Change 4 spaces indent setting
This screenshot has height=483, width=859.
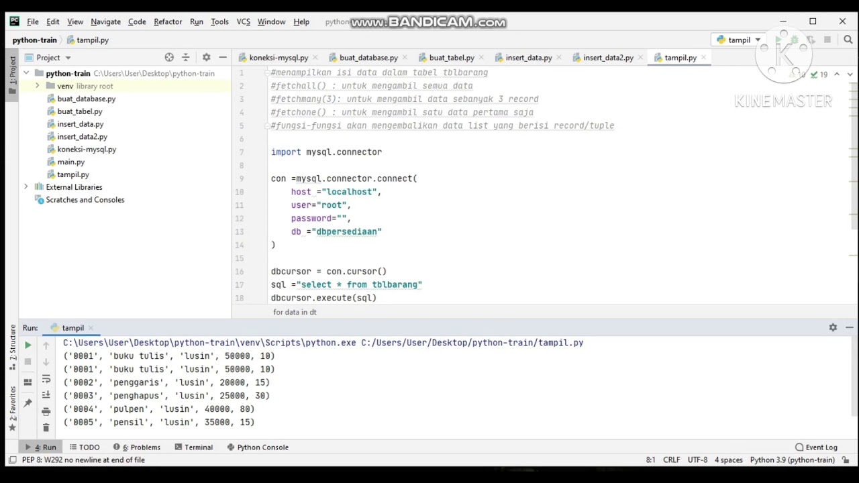click(728, 460)
